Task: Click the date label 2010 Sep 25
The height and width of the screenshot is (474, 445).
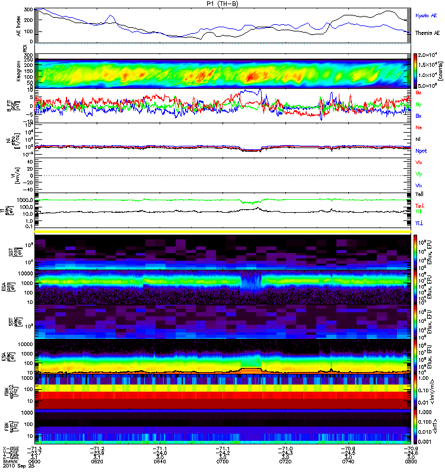Action: point(18,466)
